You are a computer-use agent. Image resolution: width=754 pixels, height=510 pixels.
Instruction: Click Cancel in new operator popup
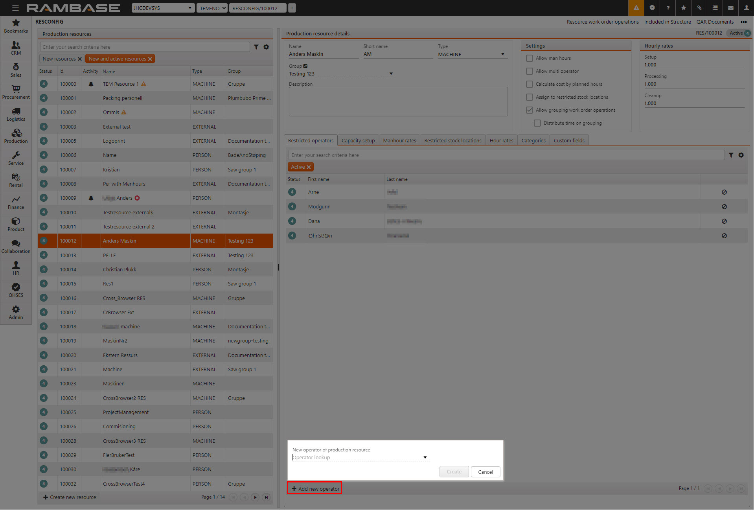485,472
